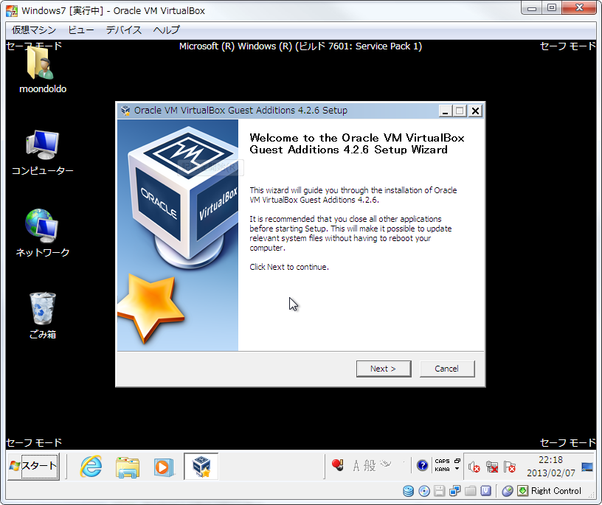This screenshot has width=602, height=505.
Task: Click the shared folders status icon
Action: (x=471, y=491)
